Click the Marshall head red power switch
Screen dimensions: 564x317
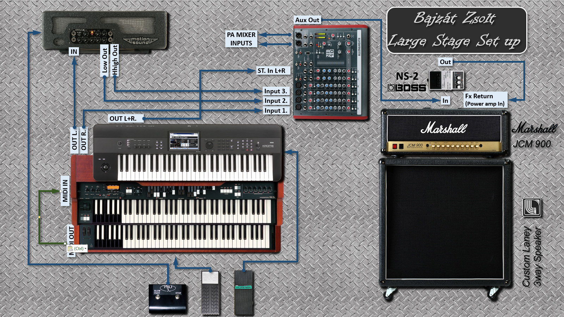point(395,146)
